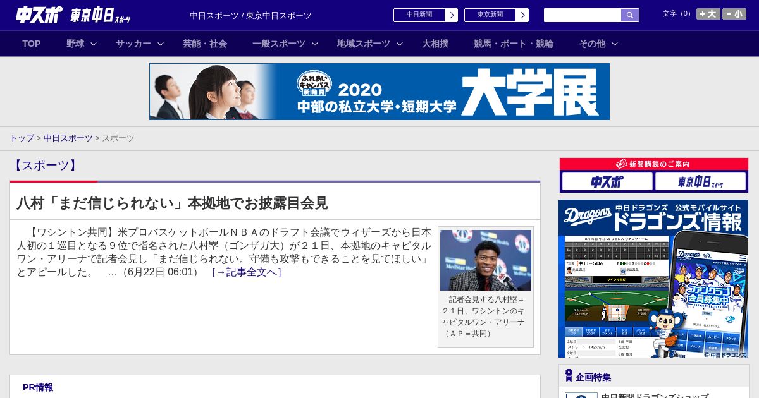
Task: Go to トップ breadcrumb link
Action: click(x=22, y=138)
